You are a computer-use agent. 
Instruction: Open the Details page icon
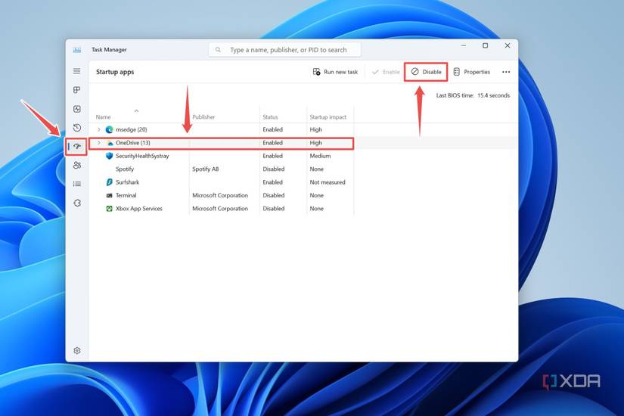(x=77, y=184)
